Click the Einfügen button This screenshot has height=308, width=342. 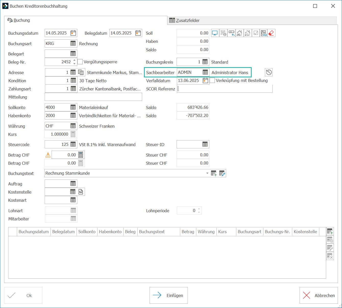coord(169,295)
